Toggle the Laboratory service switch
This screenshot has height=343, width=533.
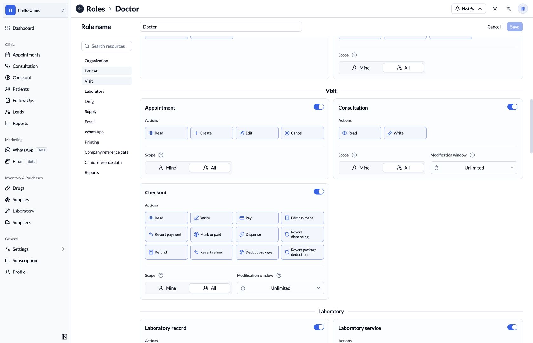[512, 327]
